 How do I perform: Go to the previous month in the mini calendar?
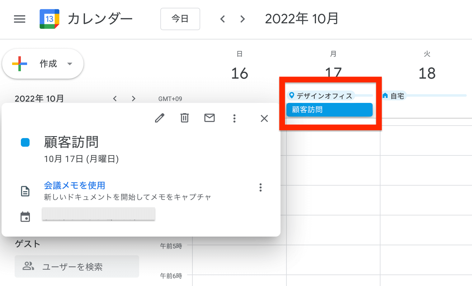[115, 99]
